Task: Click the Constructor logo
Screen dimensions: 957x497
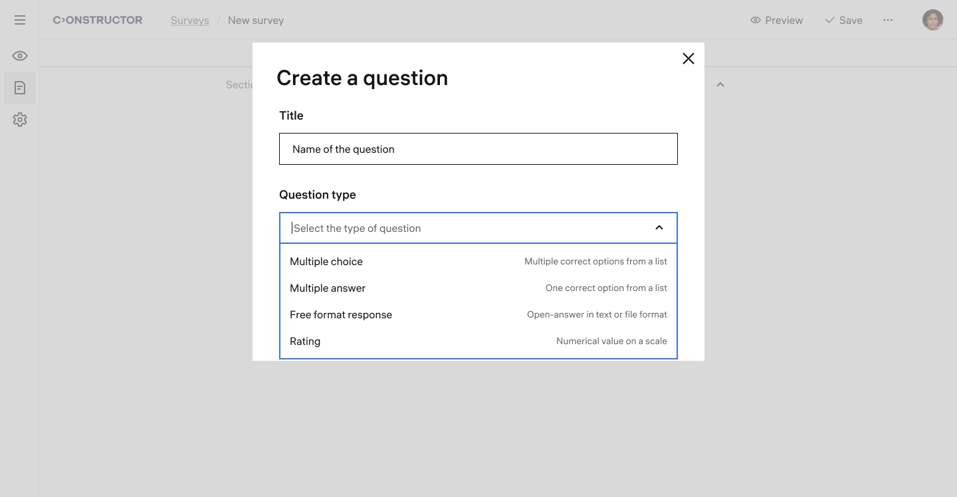Action: tap(98, 20)
